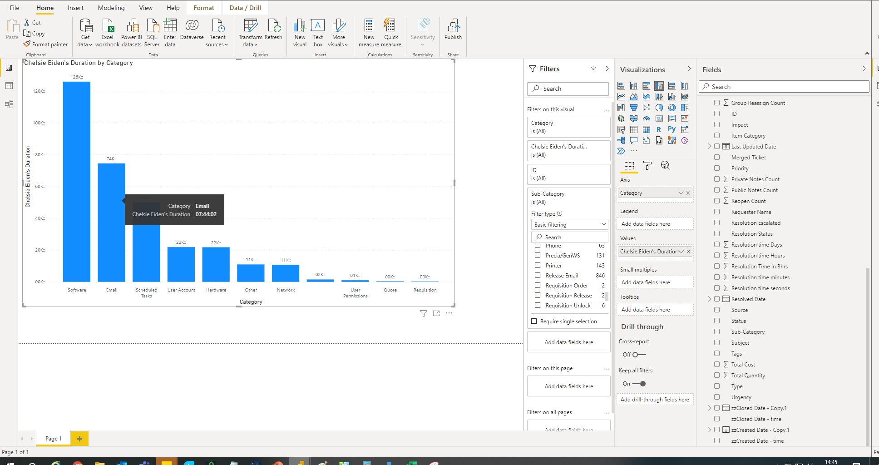Viewport: 879px width, 465px height.
Task: Select the area chart visual
Action: pyautogui.click(x=634, y=97)
